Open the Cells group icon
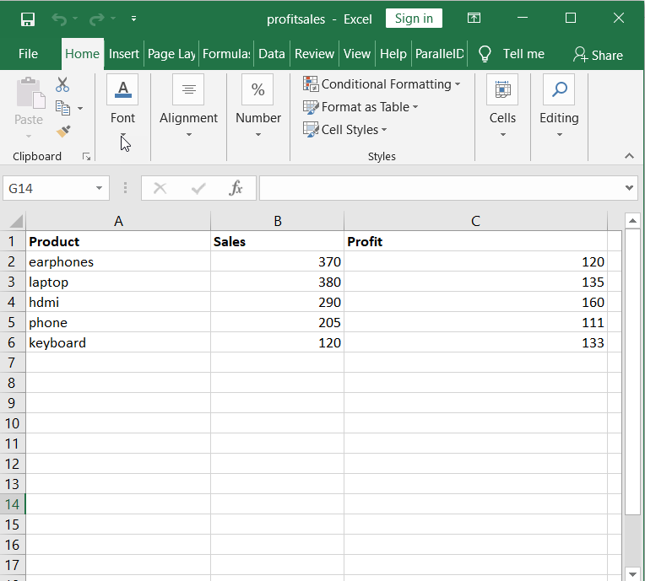 pos(502,89)
